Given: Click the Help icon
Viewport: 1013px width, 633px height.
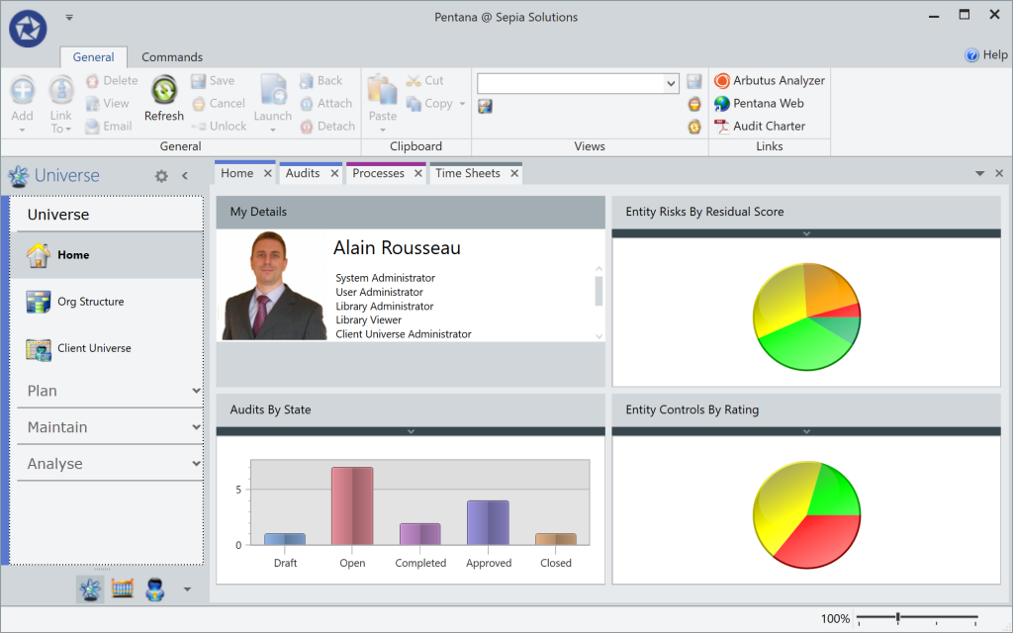Looking at the screenshot, I should (971, 55).
